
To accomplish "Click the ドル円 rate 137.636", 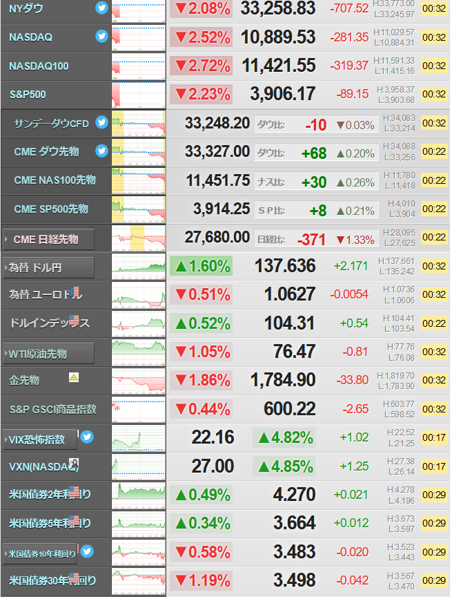I will click(x=285, y=266).
